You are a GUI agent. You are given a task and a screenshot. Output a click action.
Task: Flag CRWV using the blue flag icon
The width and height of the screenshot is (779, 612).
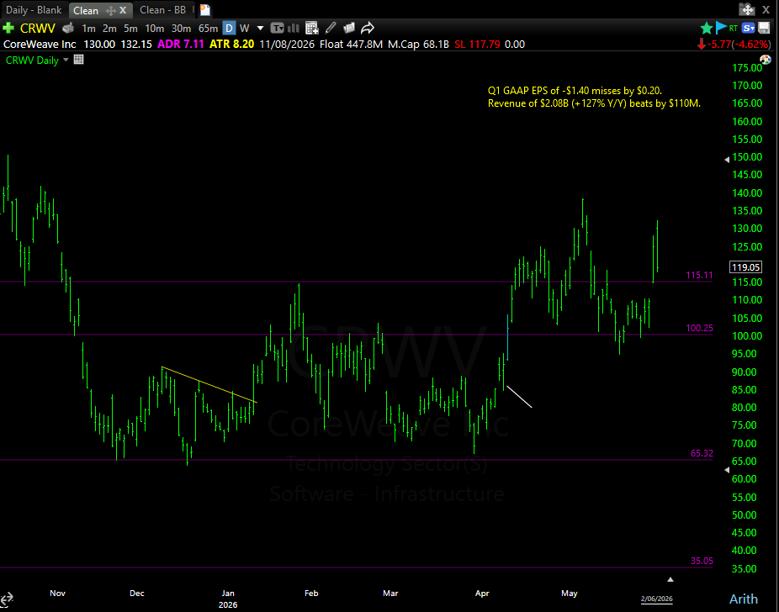click(721, 28)
